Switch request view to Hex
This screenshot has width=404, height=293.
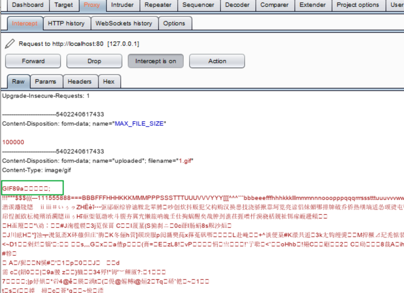(x=109, y=82)
